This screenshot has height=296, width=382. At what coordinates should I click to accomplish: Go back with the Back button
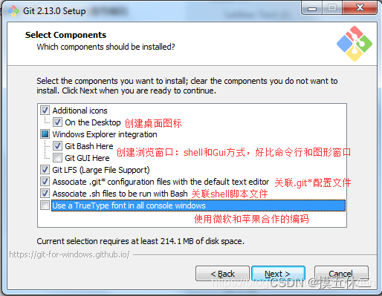(222, 274)
